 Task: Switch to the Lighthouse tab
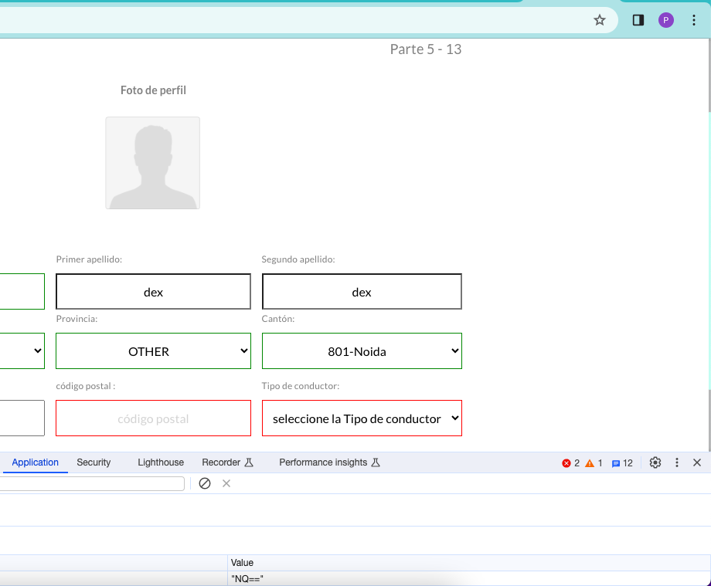(x=161, y=462)
